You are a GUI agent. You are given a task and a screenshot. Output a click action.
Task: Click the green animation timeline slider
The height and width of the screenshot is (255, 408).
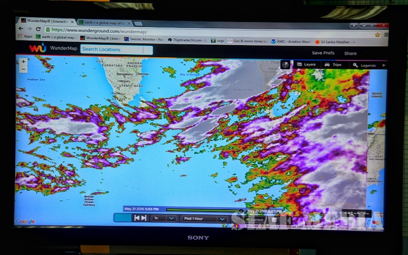point(204,210)
